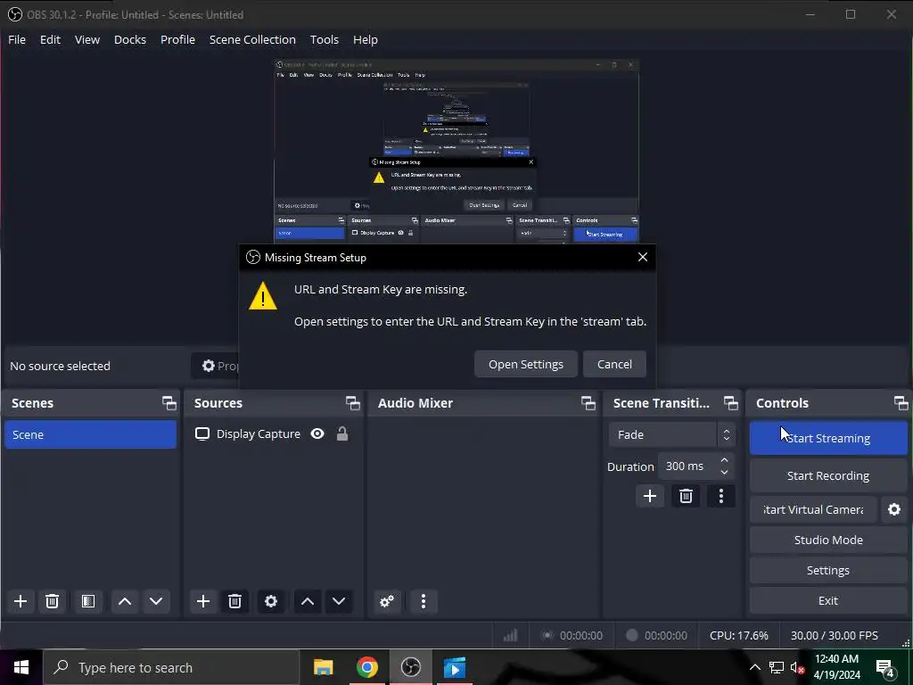
Task: Open the muted volume tray icon
Action: tap(798, 667)
